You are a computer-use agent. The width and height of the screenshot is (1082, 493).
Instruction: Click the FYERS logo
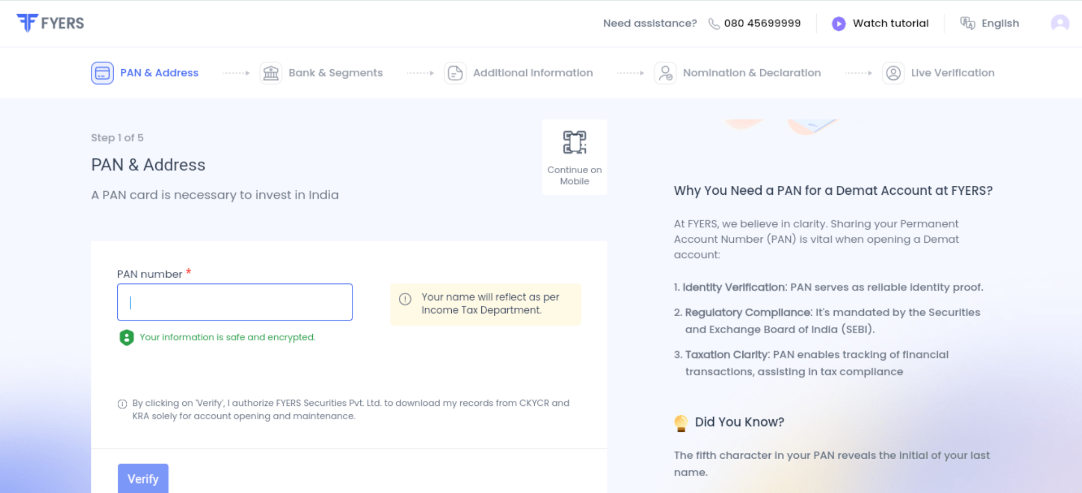(x=51, y=23)
